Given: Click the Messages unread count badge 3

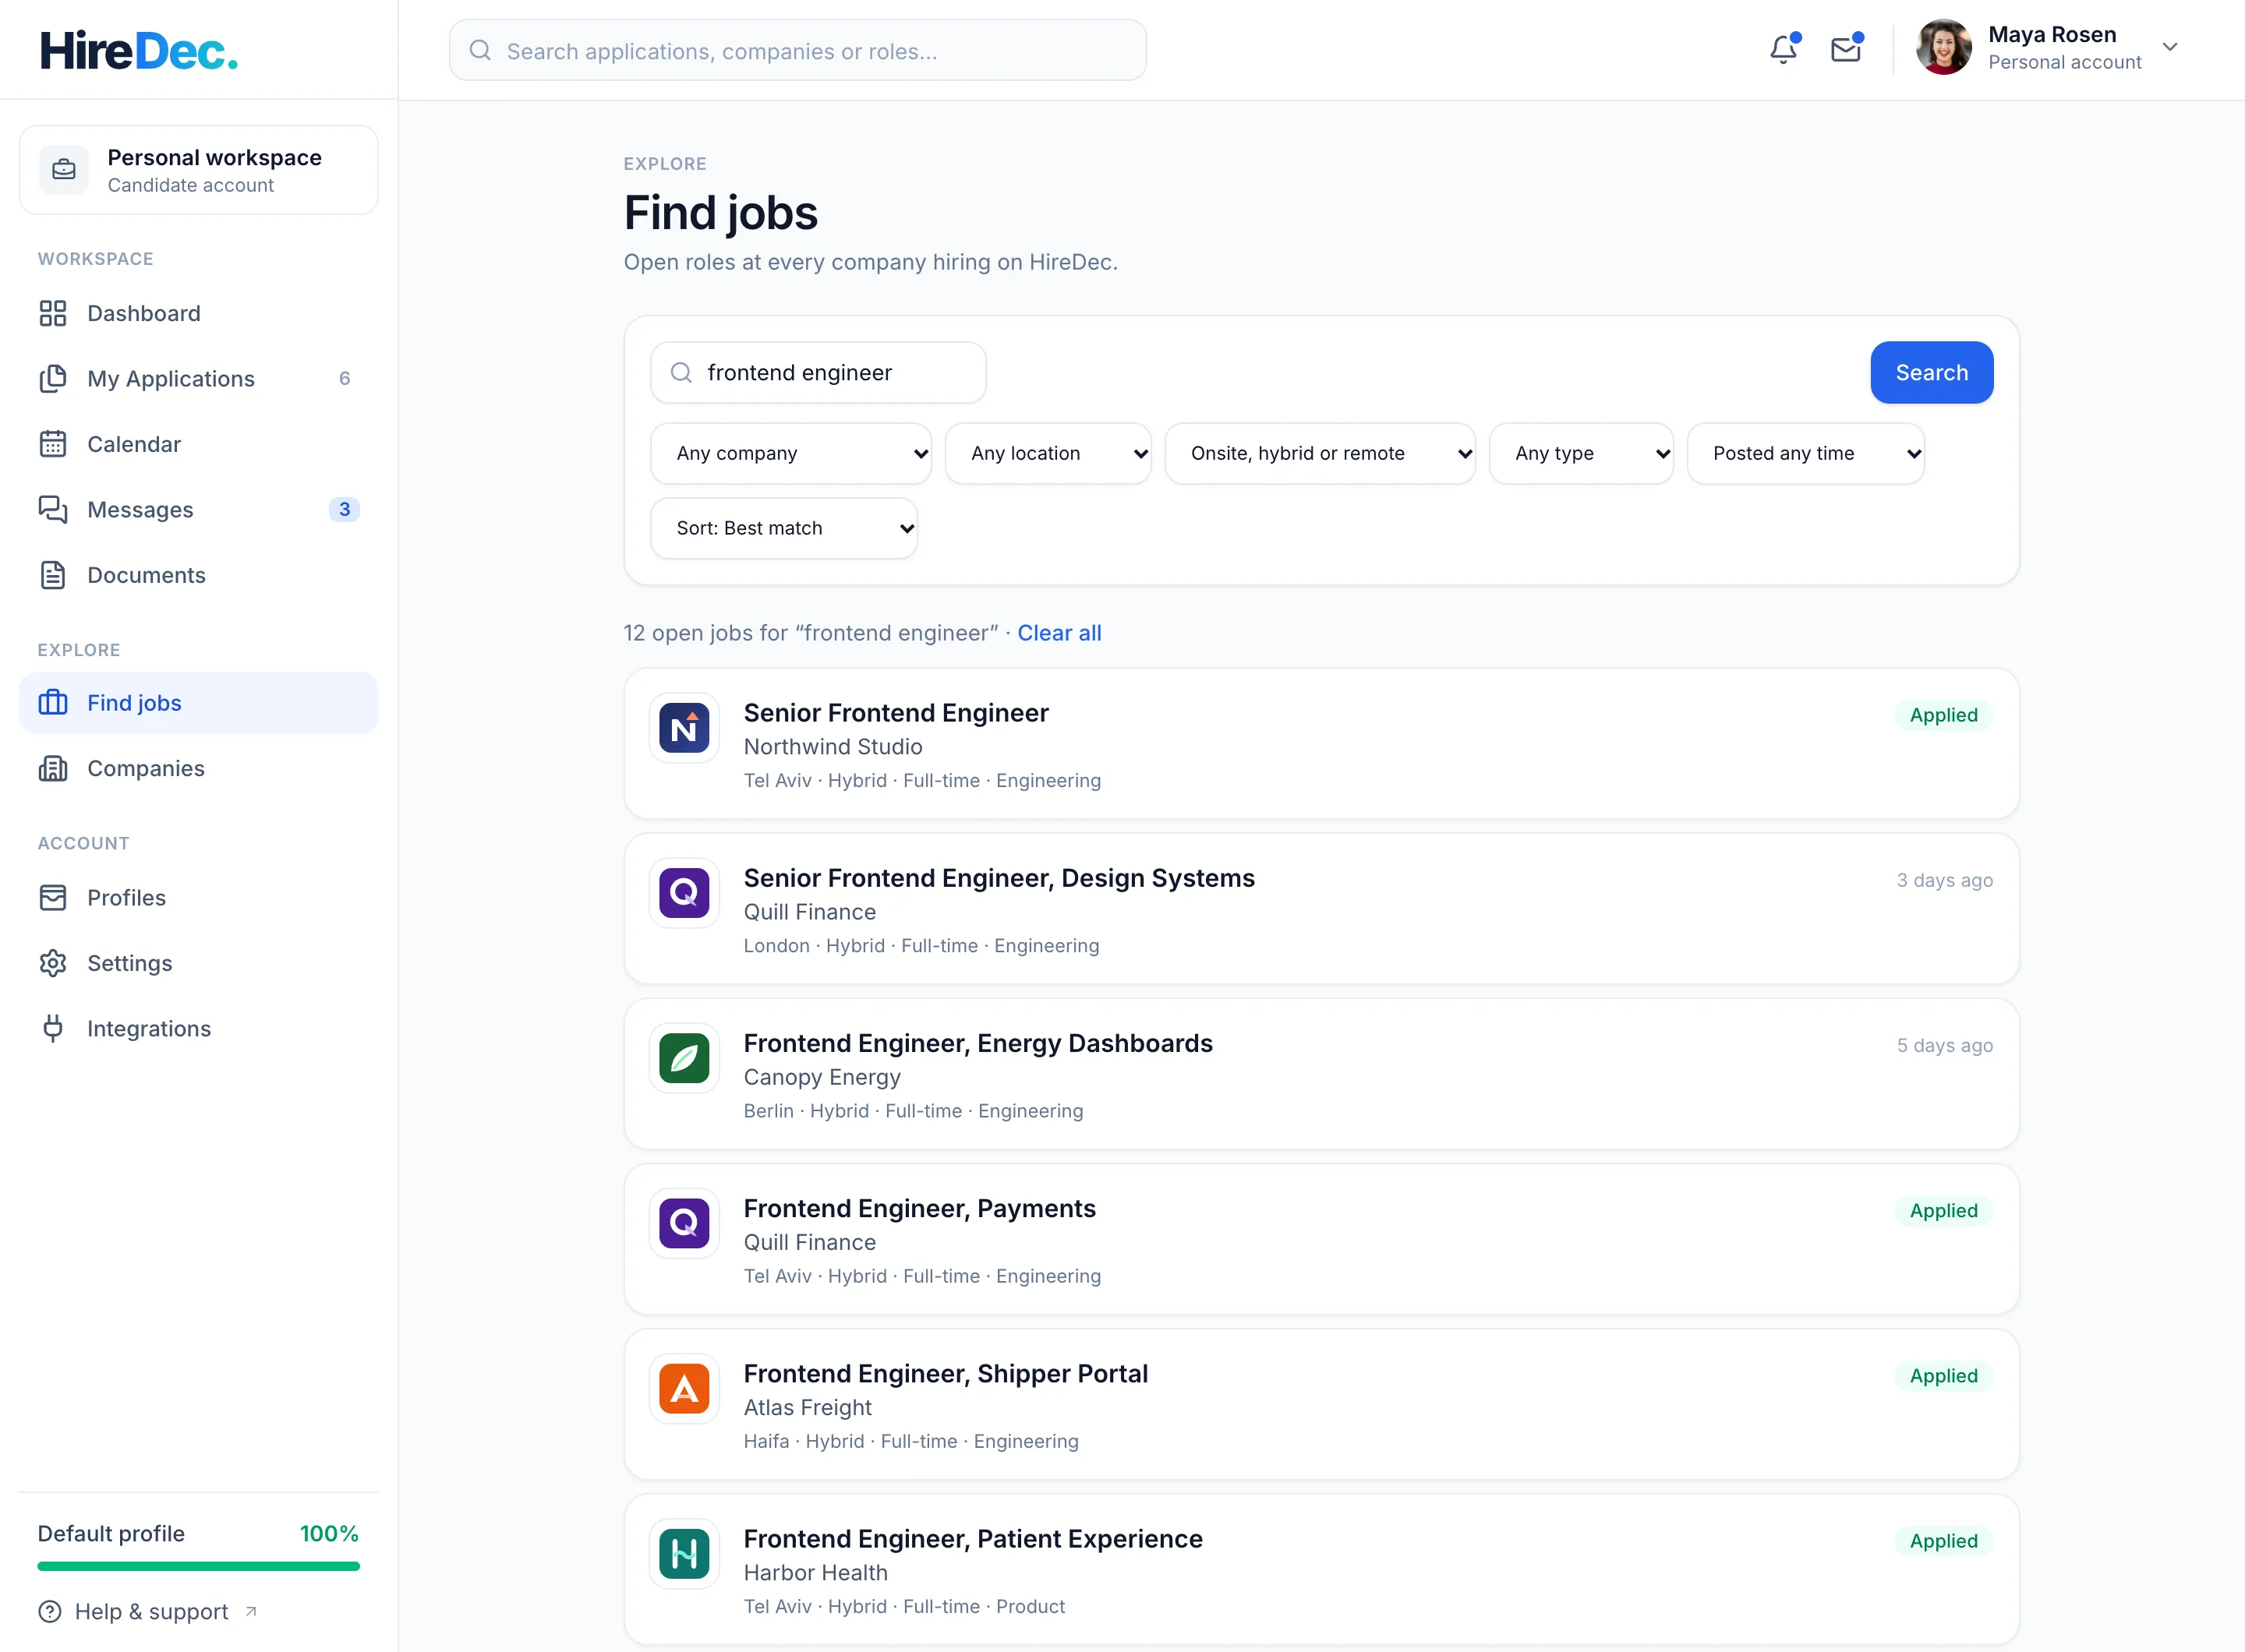Looking at the screenshot, I should (344, 509).
